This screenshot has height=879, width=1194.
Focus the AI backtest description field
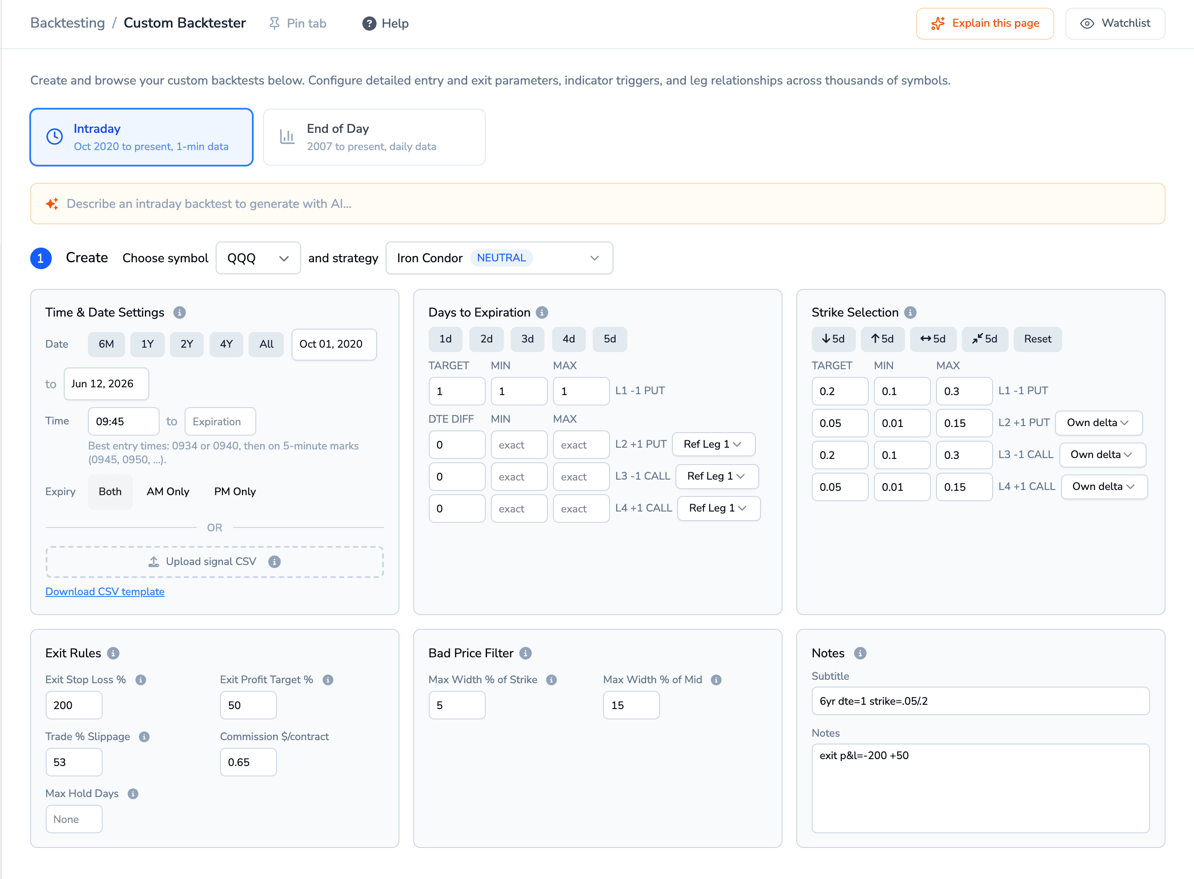click(x=597, y=204)
